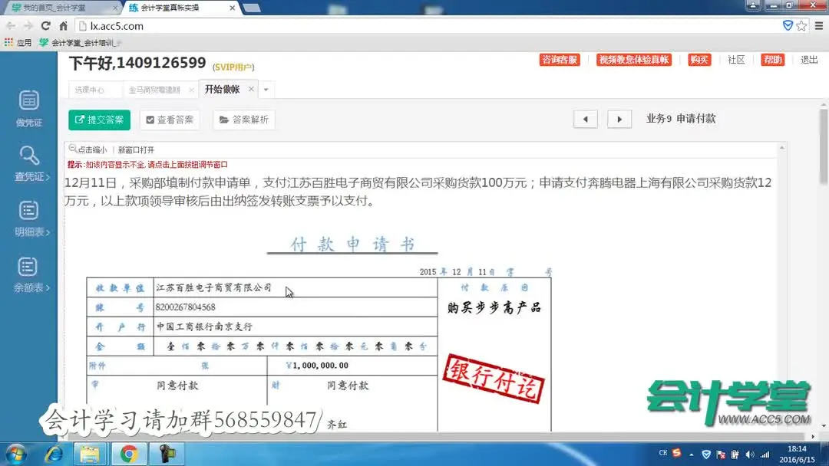Open the Windows Start button
Image resolution: width=829 pixels, height=466 pixels.
coord(16,454)
